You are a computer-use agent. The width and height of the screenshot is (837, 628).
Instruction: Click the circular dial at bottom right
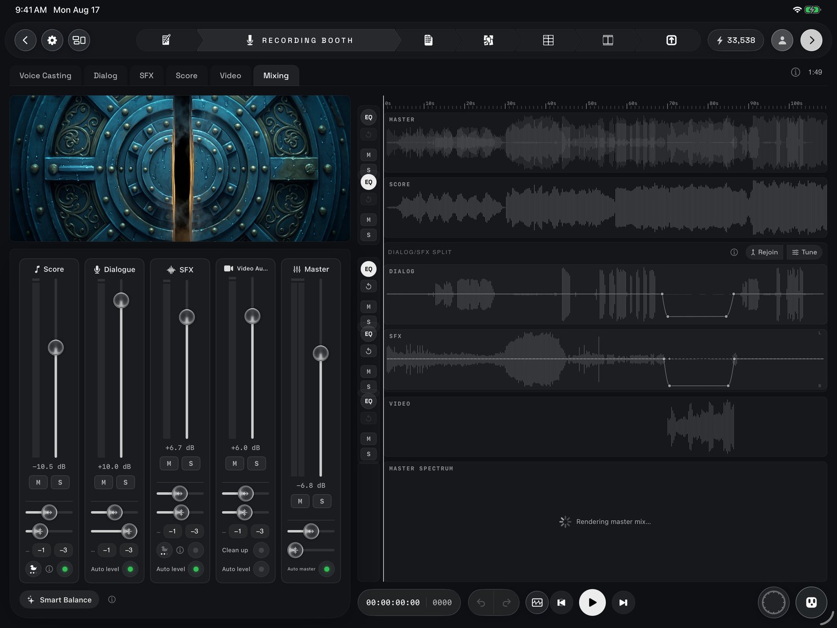pyautogui.click(x=774, y=602)
